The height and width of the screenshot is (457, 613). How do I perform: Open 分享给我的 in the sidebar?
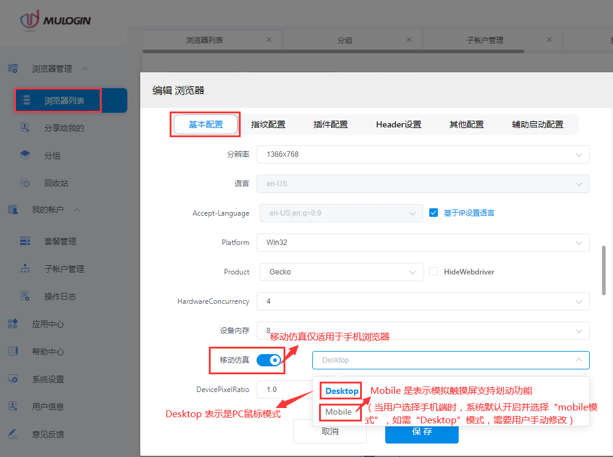click(64, 128)
